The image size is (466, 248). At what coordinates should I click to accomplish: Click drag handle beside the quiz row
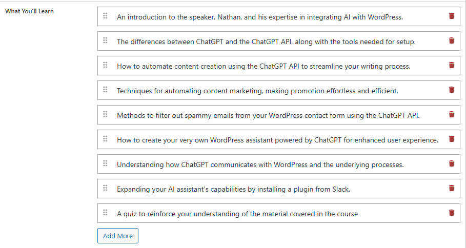(x=105, y=212)
